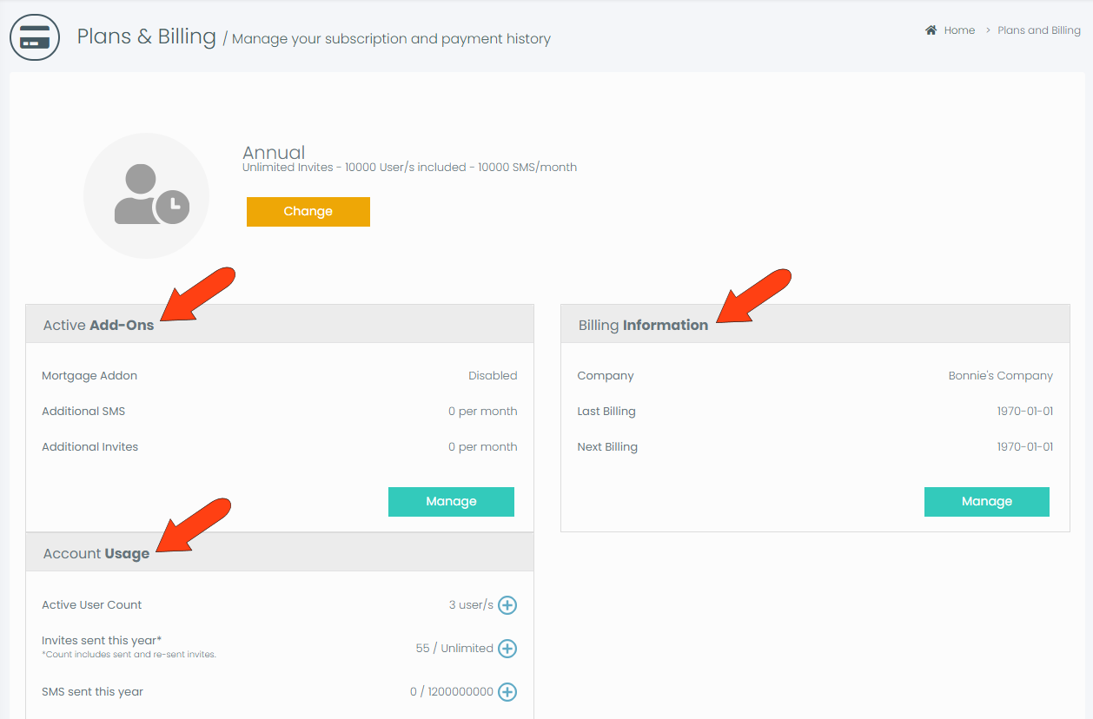Click the Plans & Billing credit card icon
This screenshot has height=719, width=1093.
[35, 36]
